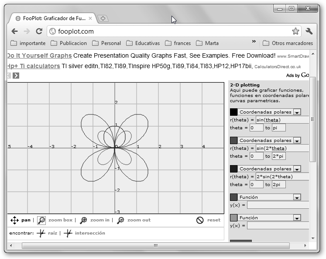Expand the first Función type dropdown
326x259 pixels.
[297, 197]
